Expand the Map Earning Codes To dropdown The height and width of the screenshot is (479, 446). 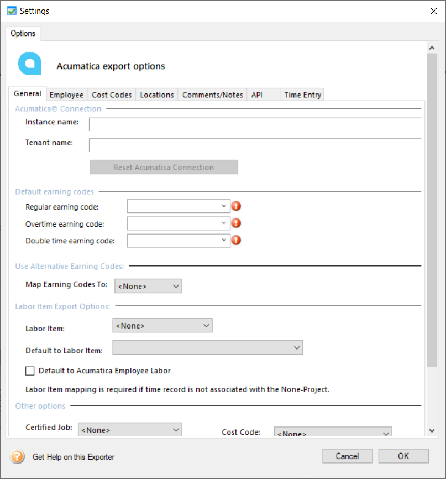point(148,286)
